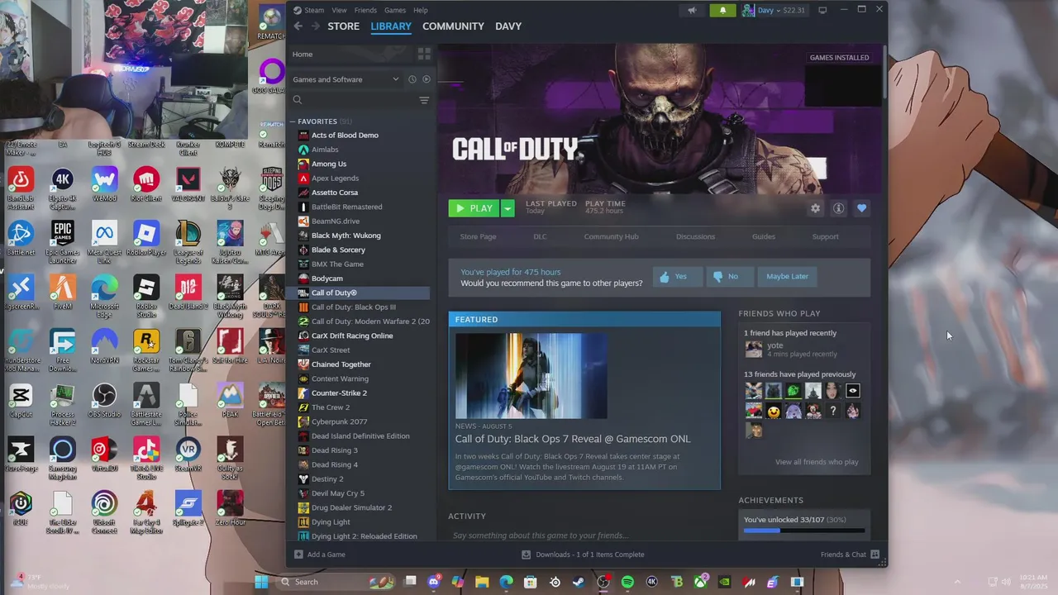Open Spotify from the Windows taskbar
This screenshot has height=595, width=1058.
click(627, 582)
